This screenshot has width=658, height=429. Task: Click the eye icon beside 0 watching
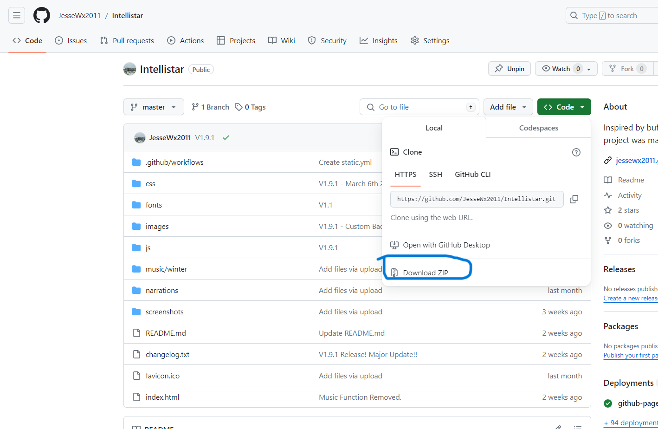[608, 226]
